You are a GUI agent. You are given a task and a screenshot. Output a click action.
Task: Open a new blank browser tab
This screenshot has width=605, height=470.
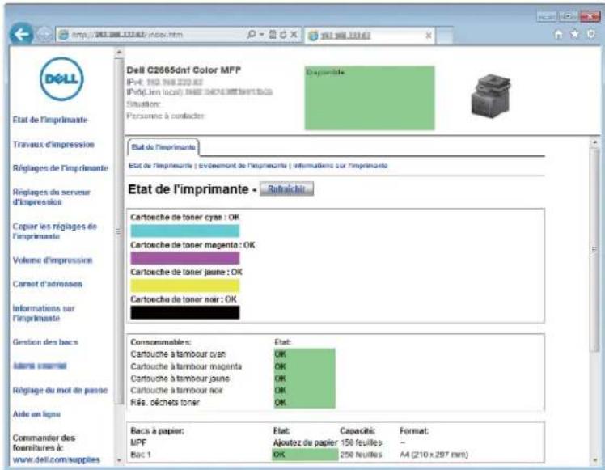coord(445,36)
